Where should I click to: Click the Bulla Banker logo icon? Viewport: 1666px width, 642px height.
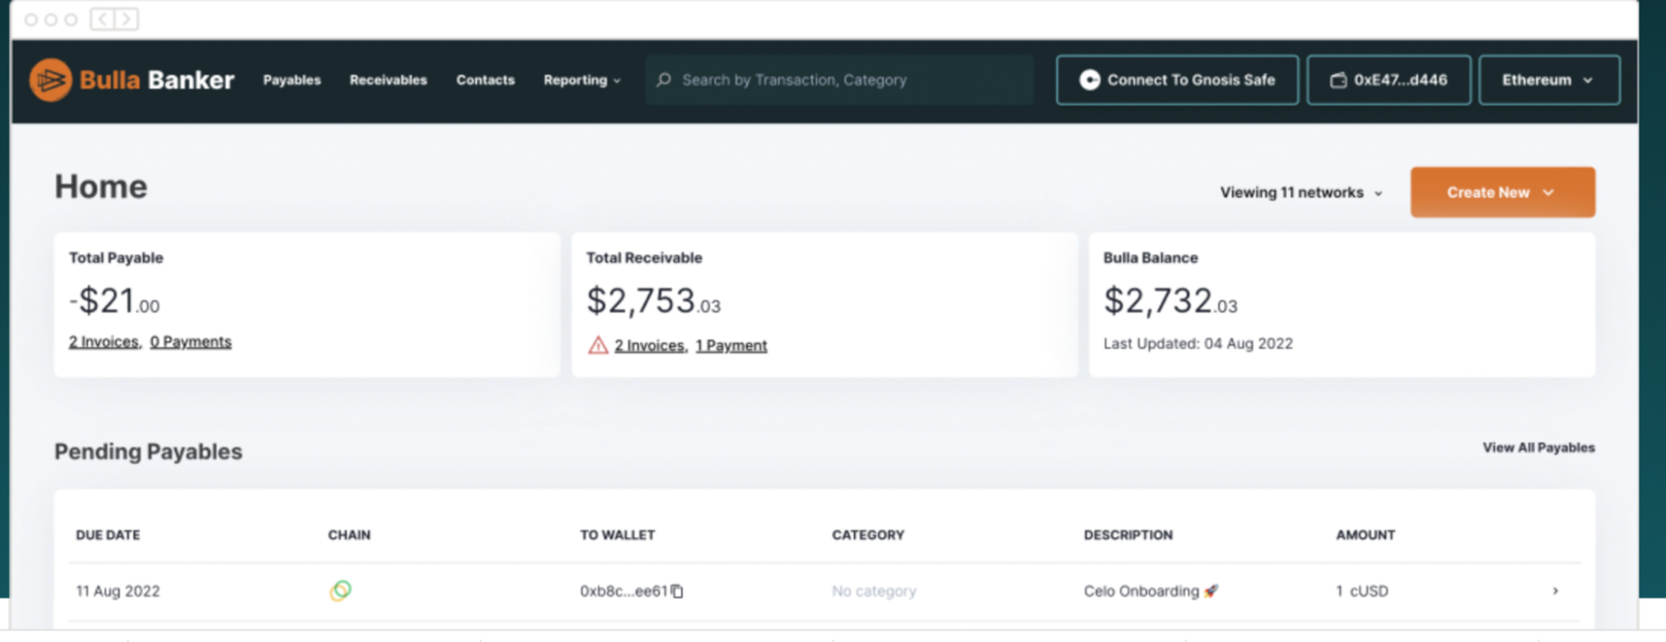click(x=50, y=80)
